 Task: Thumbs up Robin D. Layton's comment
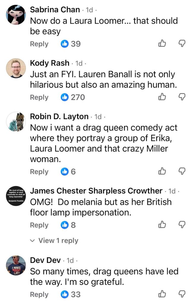click(x=162, y=172)
